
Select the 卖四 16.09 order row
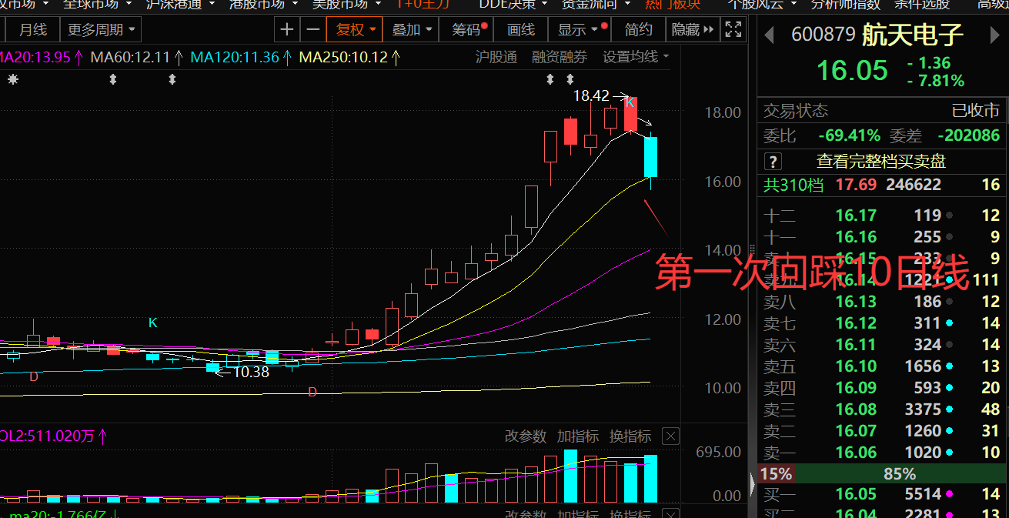(881, 388)
